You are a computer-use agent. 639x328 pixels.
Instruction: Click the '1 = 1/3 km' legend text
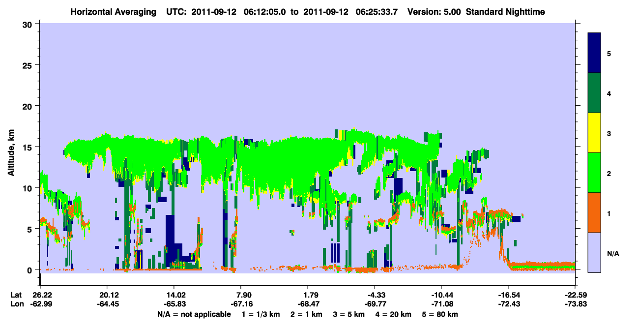pyautogui.click(x=261, y=314)
